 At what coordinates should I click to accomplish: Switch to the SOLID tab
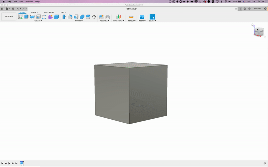click(x=22, y=12)
